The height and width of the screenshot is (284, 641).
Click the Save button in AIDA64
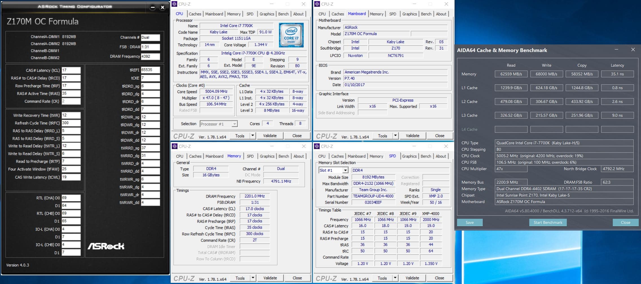(x=470, y=222)
